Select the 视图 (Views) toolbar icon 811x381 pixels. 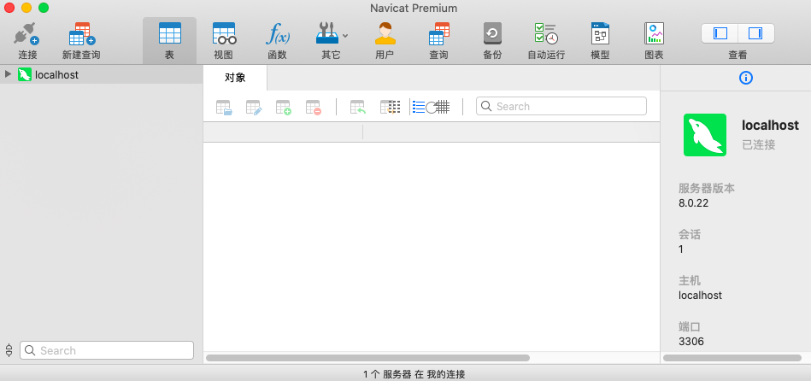pos(223,40)
